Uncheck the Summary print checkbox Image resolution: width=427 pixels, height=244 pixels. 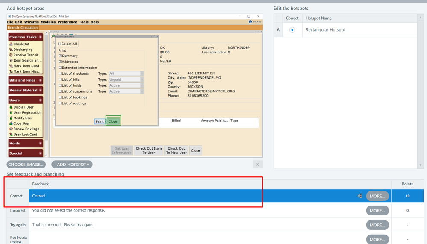(x=60, y=56)
